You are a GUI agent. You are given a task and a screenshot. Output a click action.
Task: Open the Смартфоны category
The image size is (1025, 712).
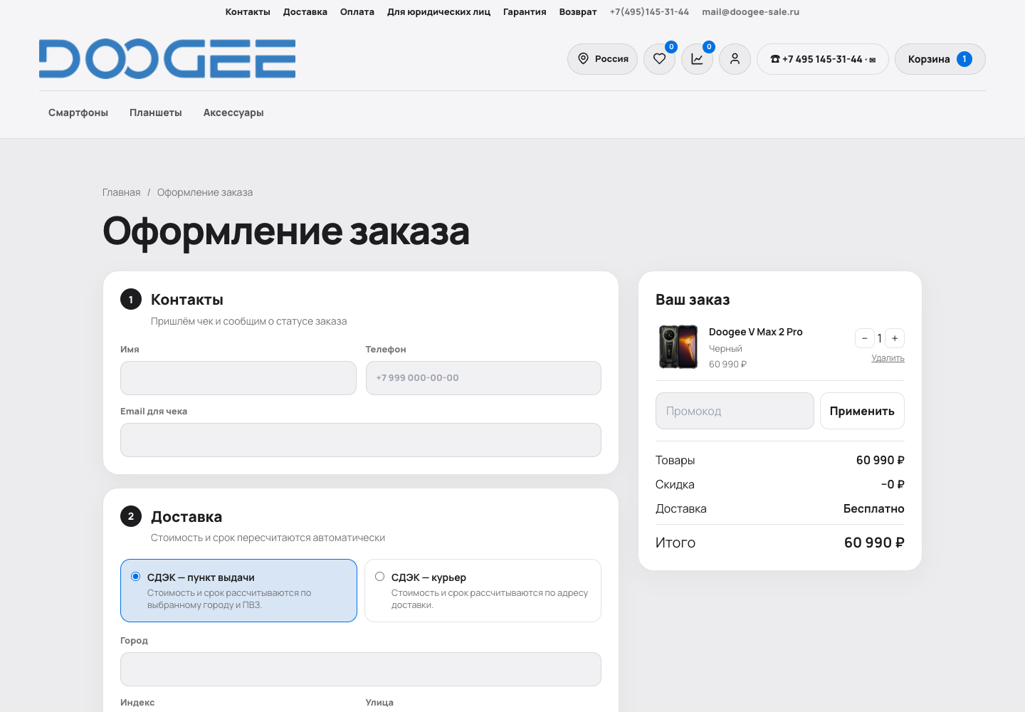point(78,112)
